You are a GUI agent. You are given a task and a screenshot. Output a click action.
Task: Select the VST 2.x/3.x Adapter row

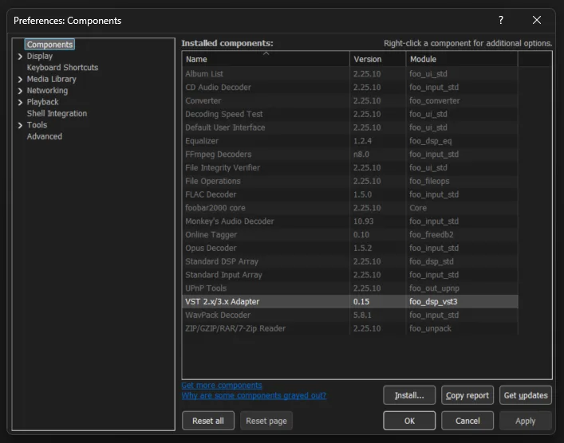[350, 302]
